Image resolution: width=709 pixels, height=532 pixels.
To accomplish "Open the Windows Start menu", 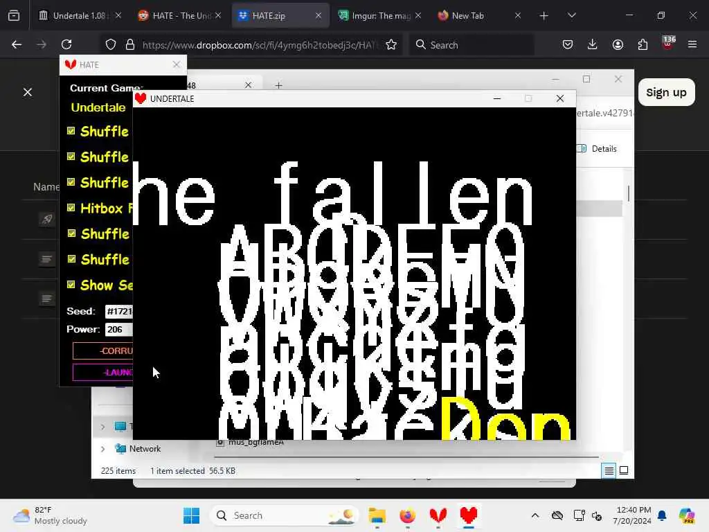I will coord(191,515).
